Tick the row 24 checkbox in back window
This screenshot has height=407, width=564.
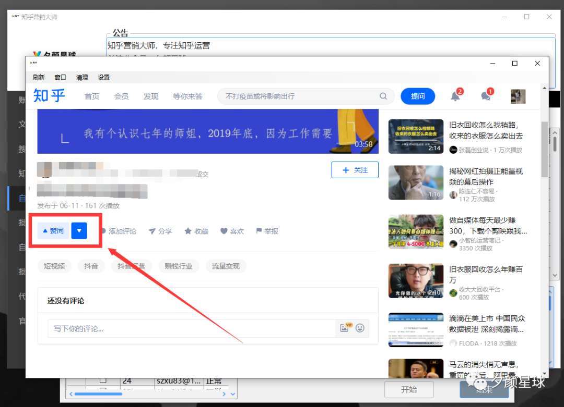point(103,380)
